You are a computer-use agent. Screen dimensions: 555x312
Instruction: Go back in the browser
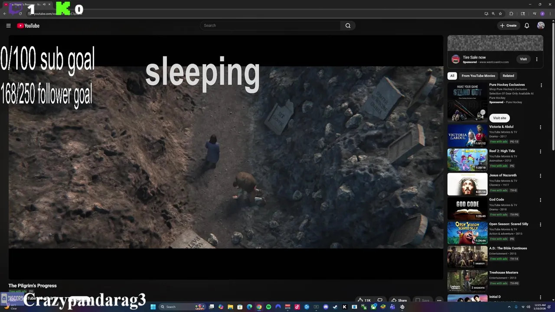click(5, 13)
